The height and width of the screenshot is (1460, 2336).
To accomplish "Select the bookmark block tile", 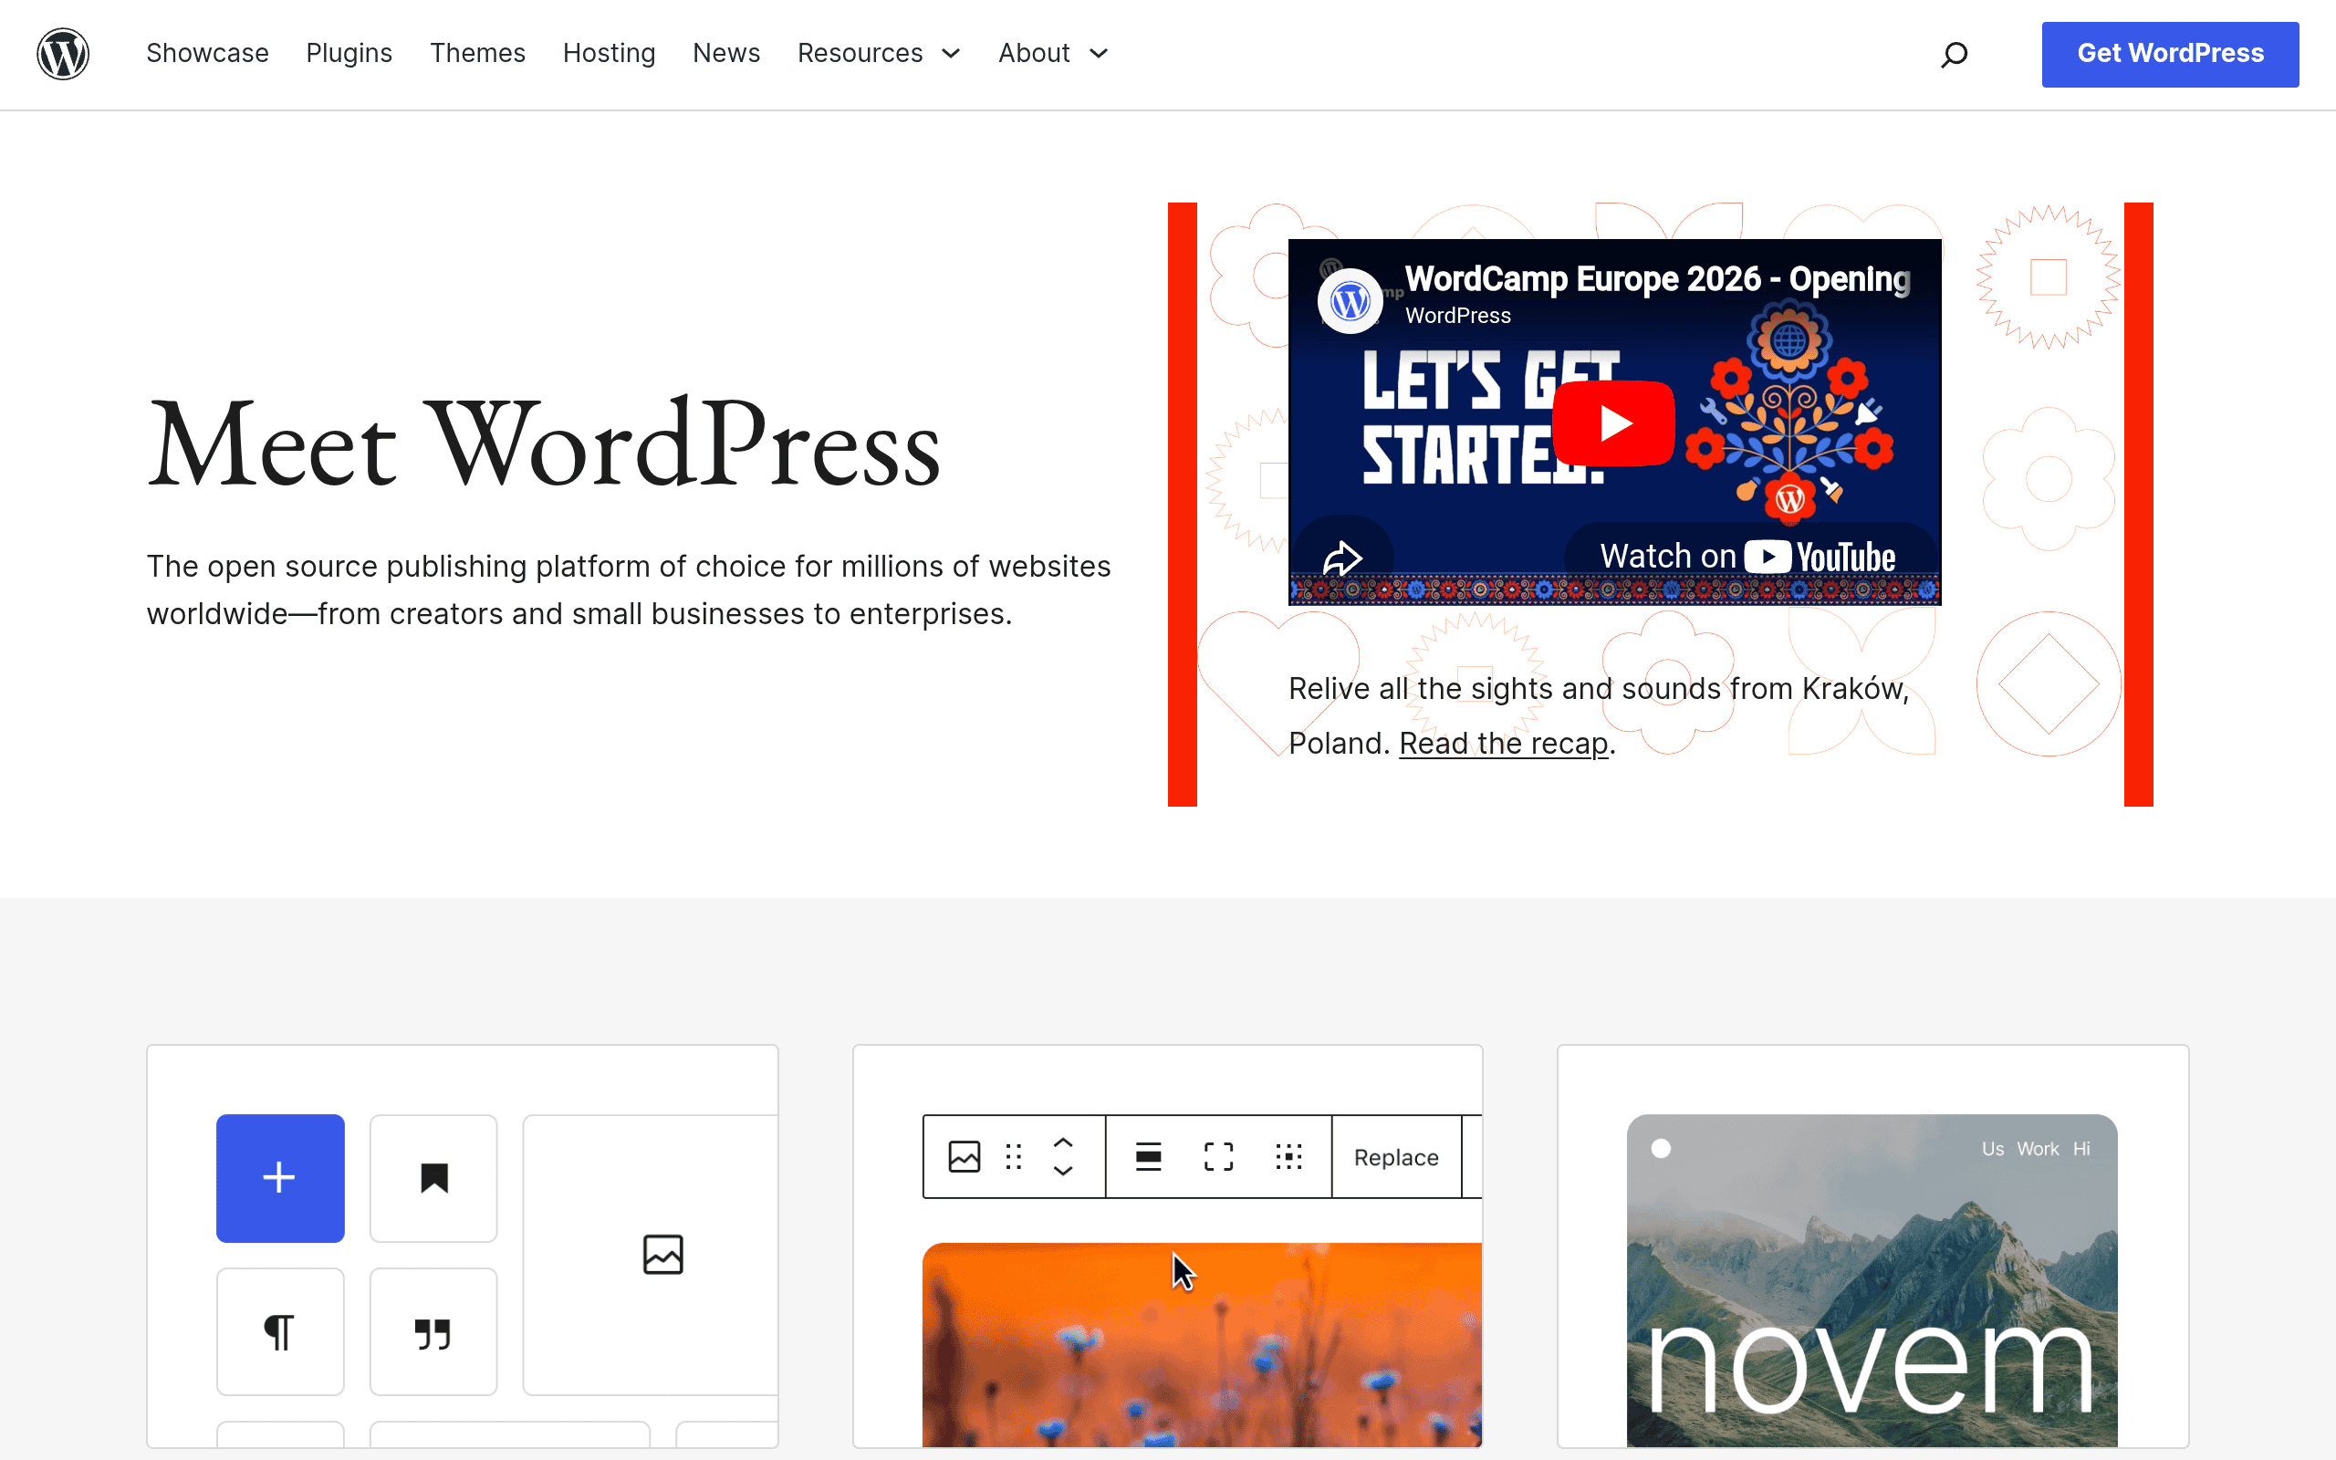I will 433,1178.
